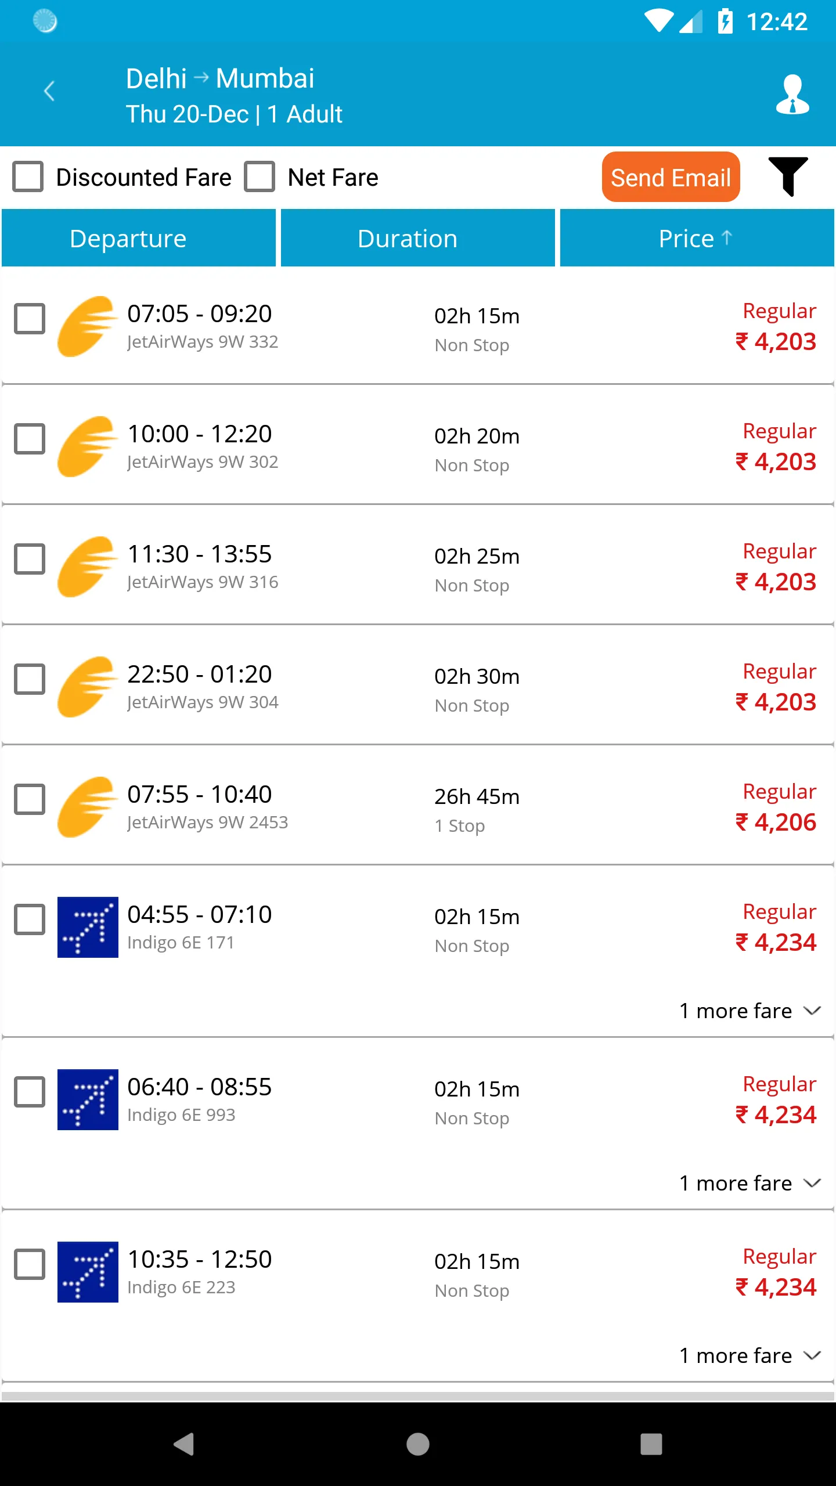
Task: Tick the Net Fare checkbox
Action: coord(260,176)
